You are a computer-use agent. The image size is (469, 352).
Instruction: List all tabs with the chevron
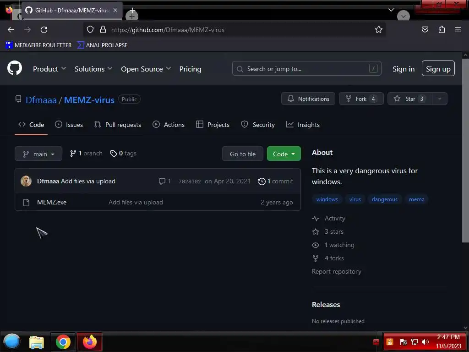pos(391,10)
